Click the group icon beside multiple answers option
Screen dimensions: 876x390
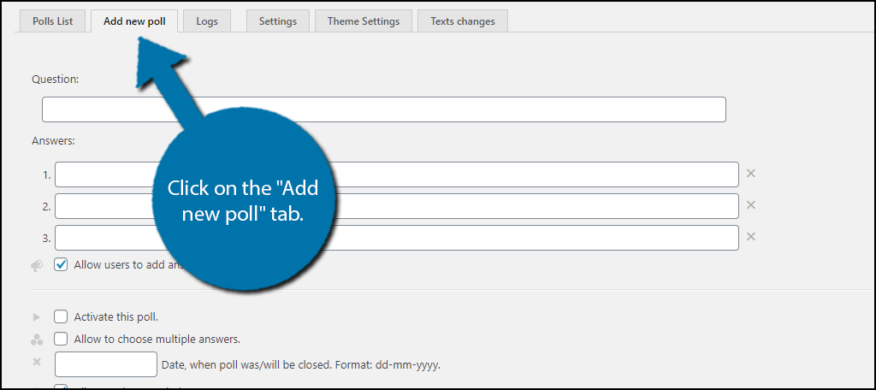coord(36,339)
